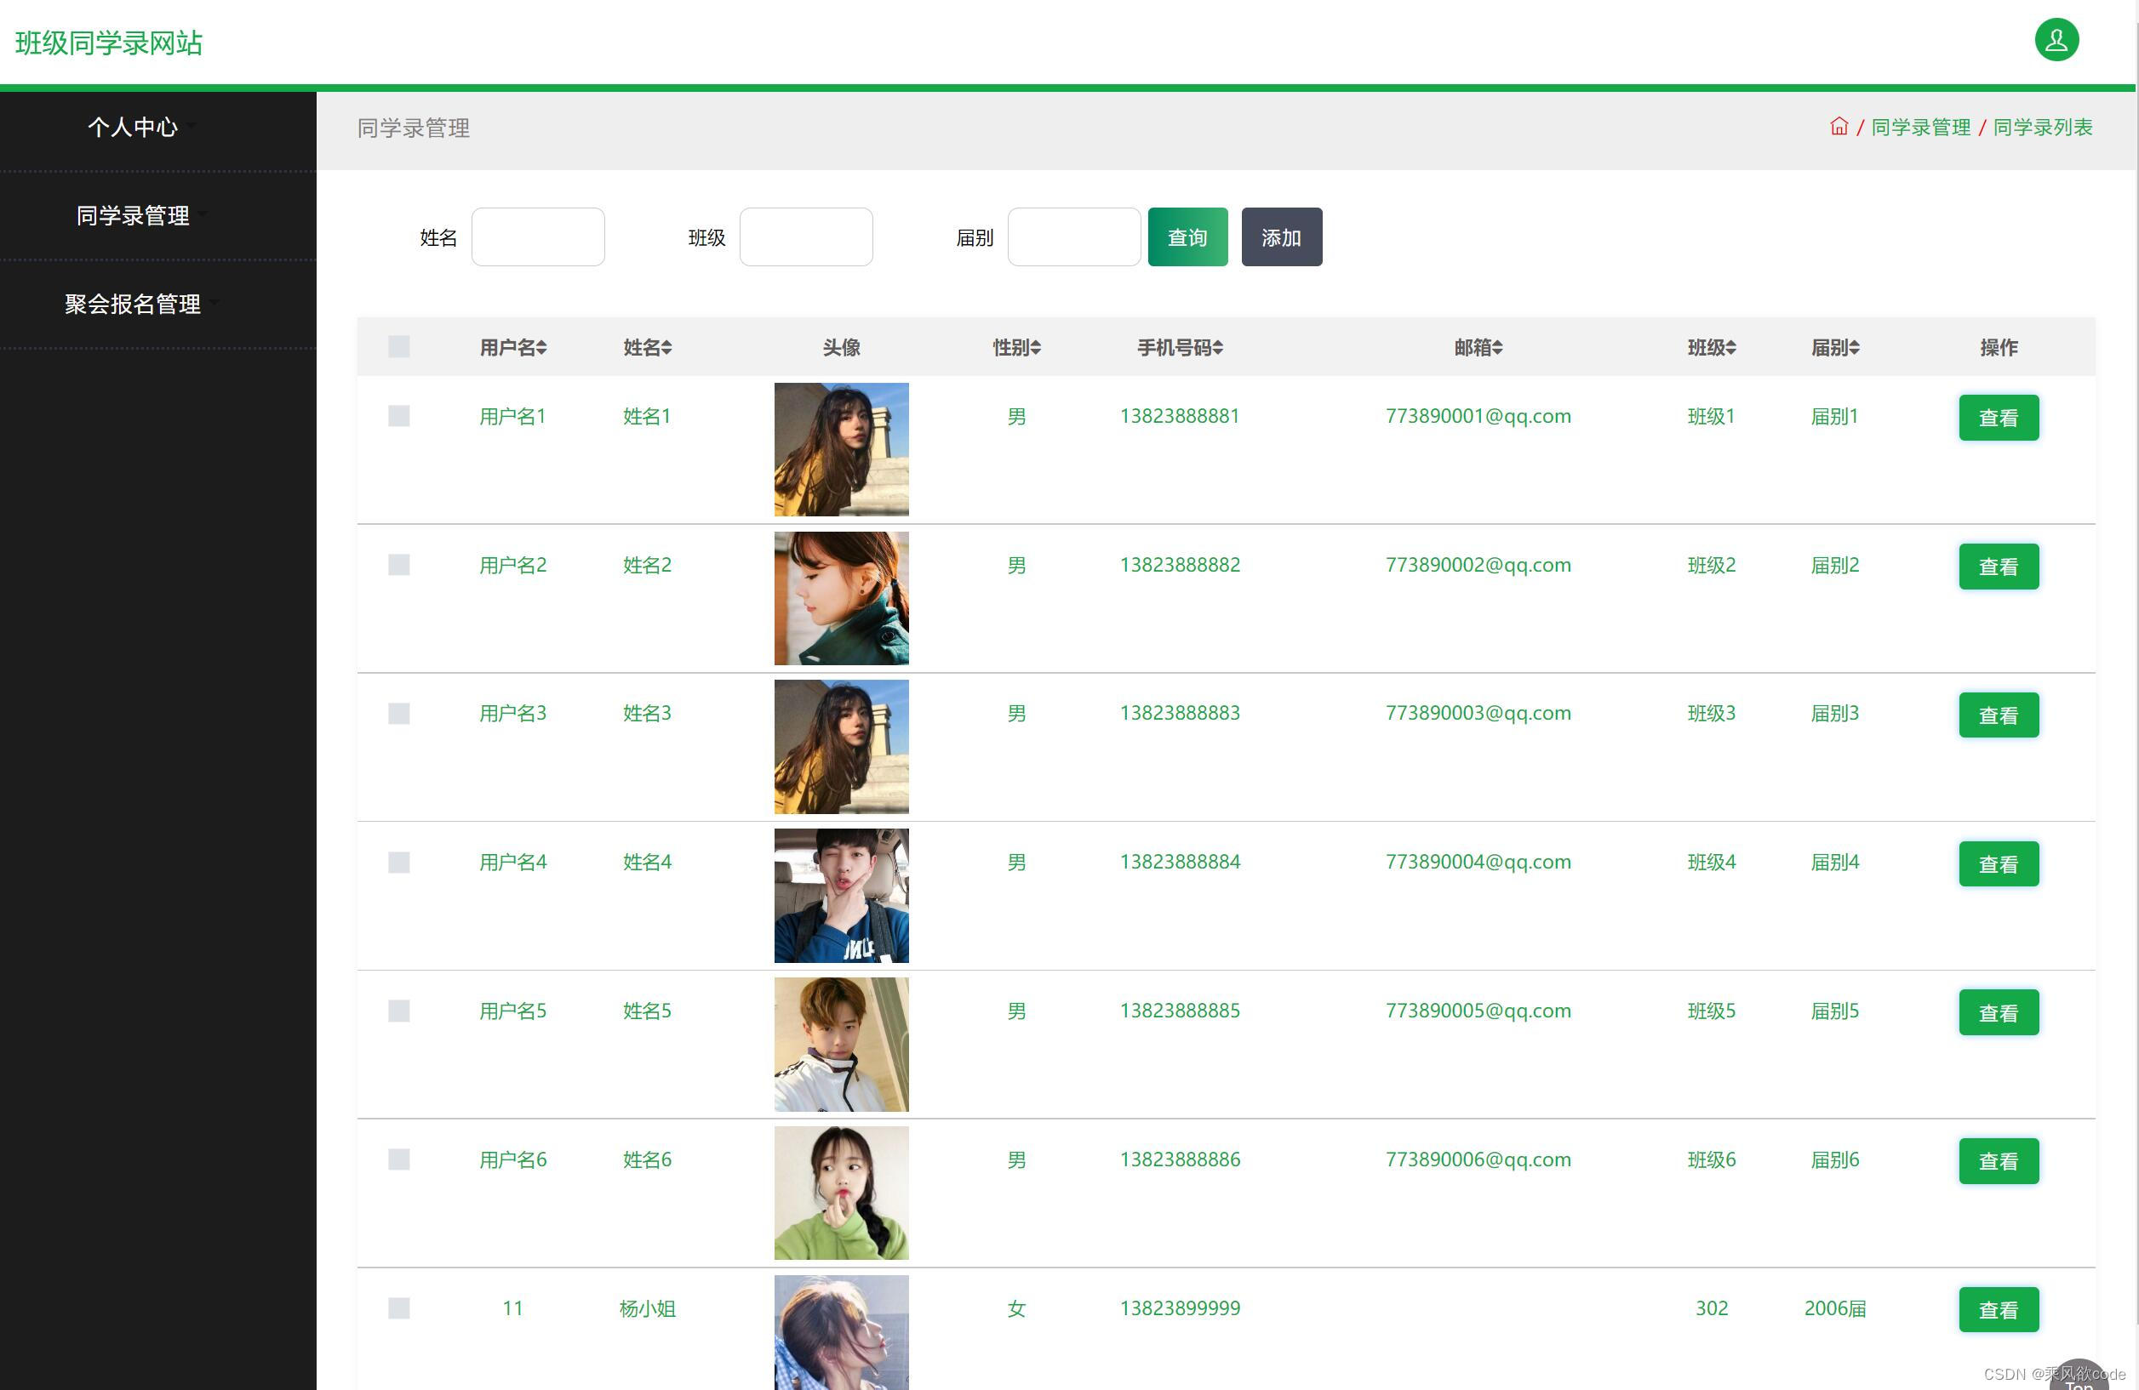The width and height of the screenshot is (2139, 1390).
Task: Click the 查询 search button
Action: (x=1187, y=237)
